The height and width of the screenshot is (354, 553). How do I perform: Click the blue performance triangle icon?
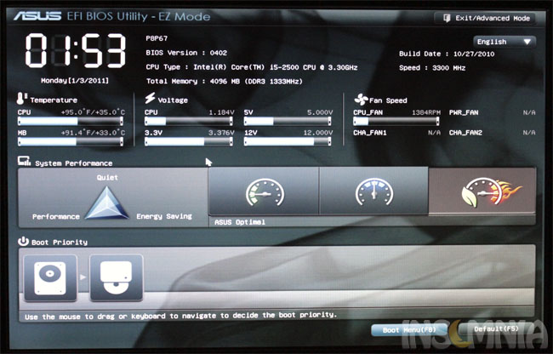click(x=107, y=203)
